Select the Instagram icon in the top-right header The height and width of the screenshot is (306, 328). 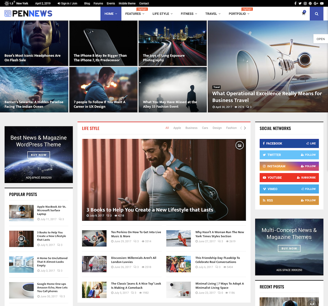point(305,3)
